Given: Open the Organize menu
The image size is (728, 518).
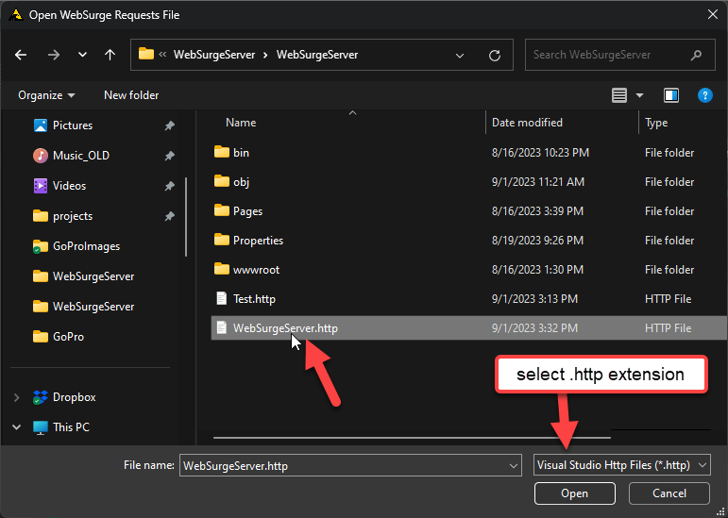Looking at the screenshot, I should (x=46, y=95).
